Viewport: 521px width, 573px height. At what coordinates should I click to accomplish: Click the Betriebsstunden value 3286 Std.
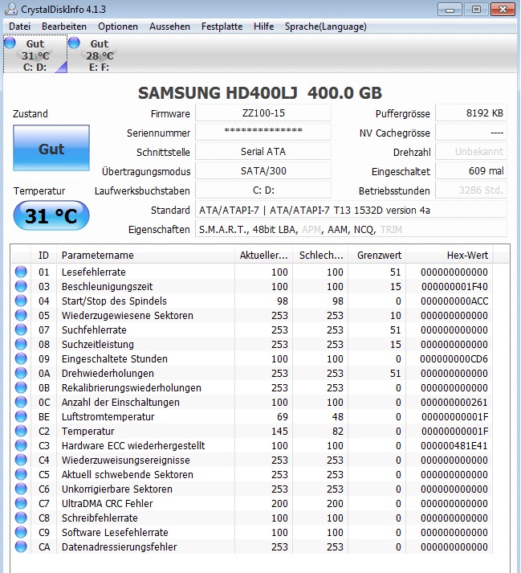click(x=471, y=190)
